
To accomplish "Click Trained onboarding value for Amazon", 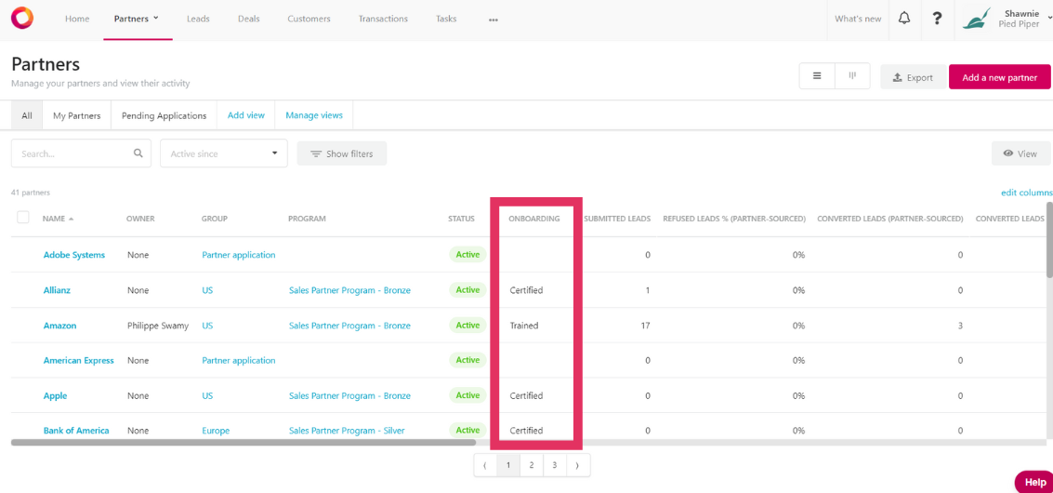I will click(524, 325).
